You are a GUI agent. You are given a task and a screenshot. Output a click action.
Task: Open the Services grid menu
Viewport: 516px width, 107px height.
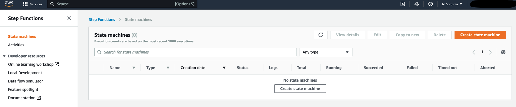(33, 4)
